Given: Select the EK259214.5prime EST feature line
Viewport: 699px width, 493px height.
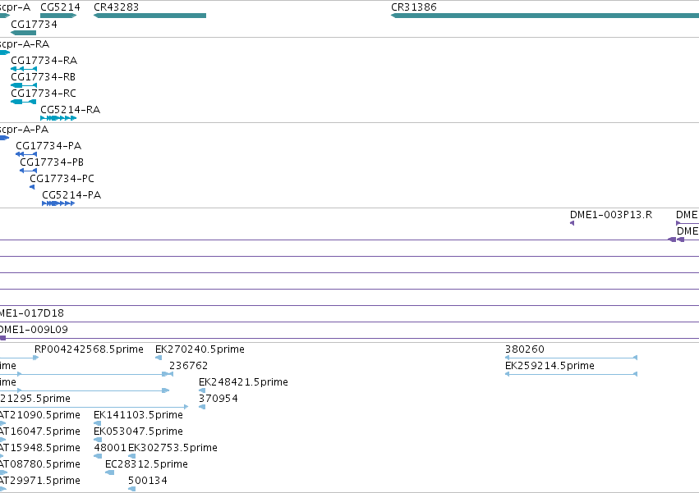Looking at the screenshot, I should point(571,374).
